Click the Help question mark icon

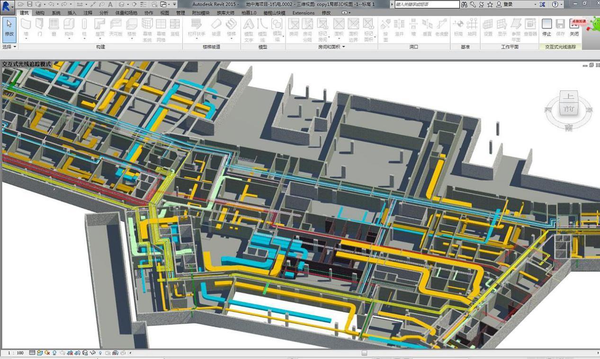pyautogui.click(x=555, y=4)
